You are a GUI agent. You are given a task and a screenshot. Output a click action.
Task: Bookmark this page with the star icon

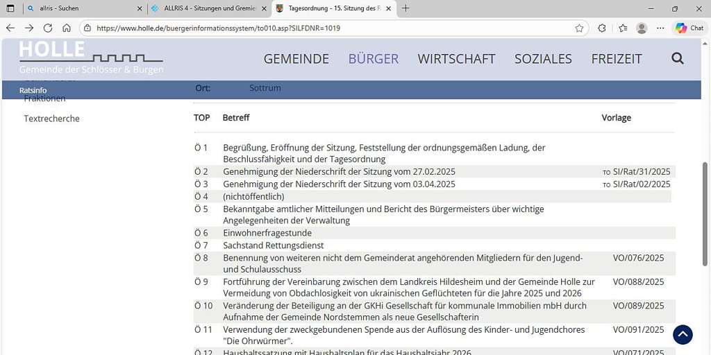(579, 28)
